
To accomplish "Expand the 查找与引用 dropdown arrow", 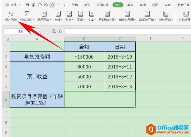I will (x=135, y=20).
